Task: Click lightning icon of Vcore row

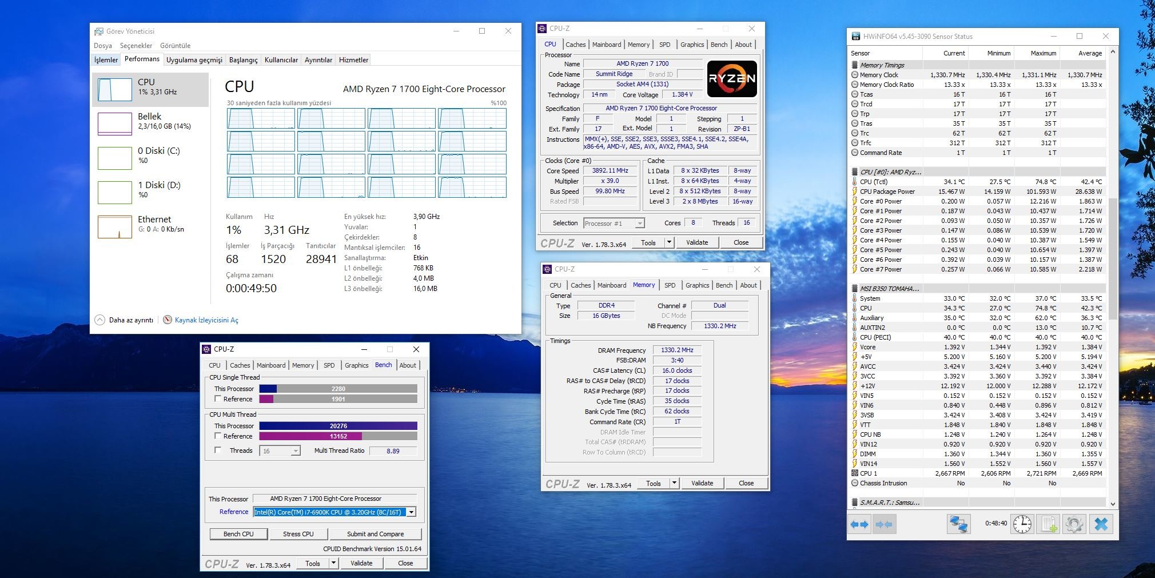Action: [x=855, y=347]
